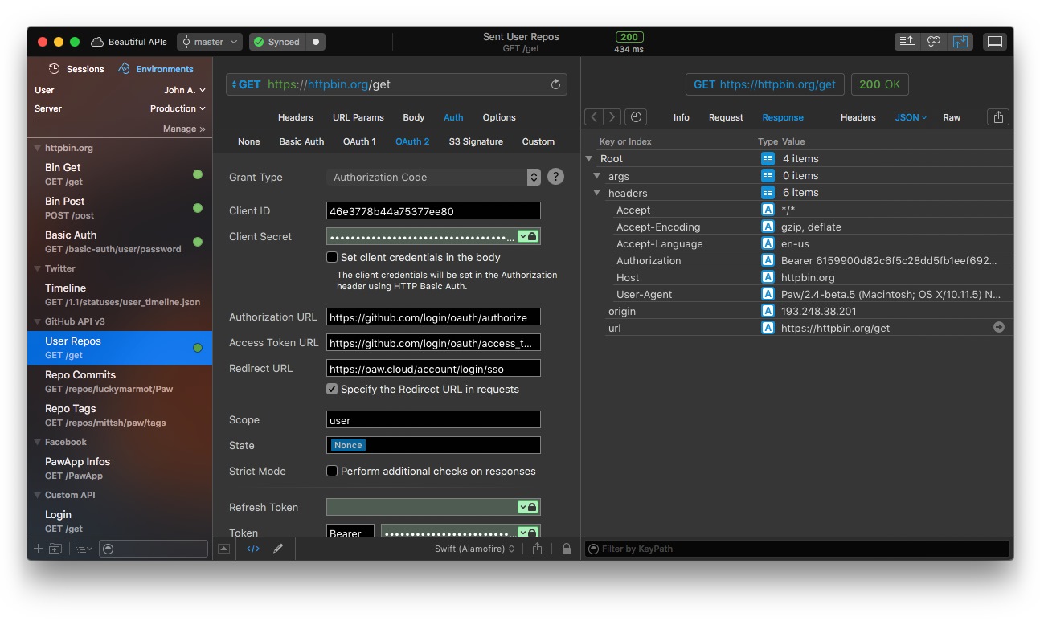Viewport: 1040px width, 625px height.
Task: Switch to the URL Params tab
Action: 358,117
